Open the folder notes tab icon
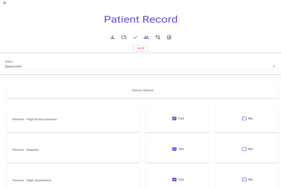Image resolution: width=281 pixels, height=187 pixels. pyautogui.click(x=124, y=37)
